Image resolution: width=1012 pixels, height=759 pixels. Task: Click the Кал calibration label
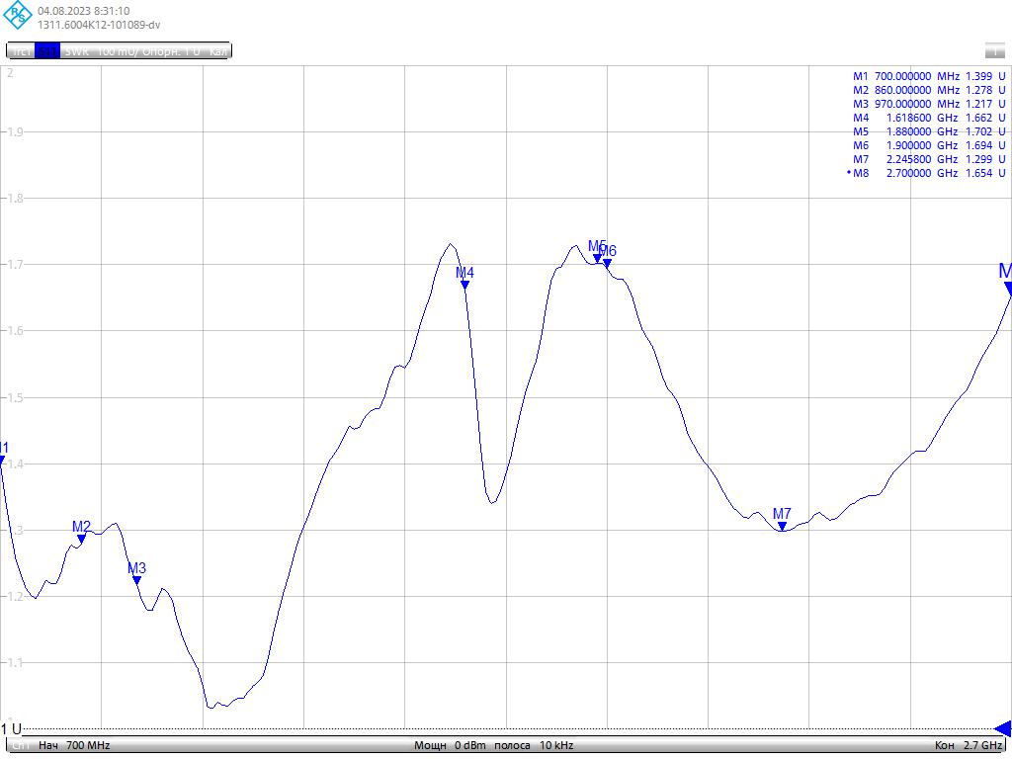coord(218,51)
